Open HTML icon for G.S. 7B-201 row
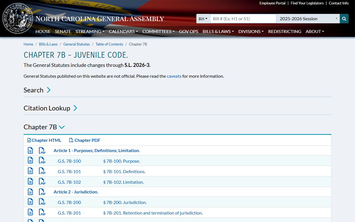Viewport: 355px width, 222px height. [x=30, y=212]
